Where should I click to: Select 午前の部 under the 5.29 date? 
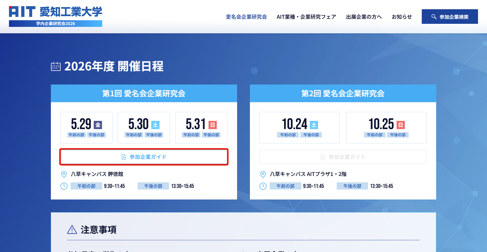point(76,135)
